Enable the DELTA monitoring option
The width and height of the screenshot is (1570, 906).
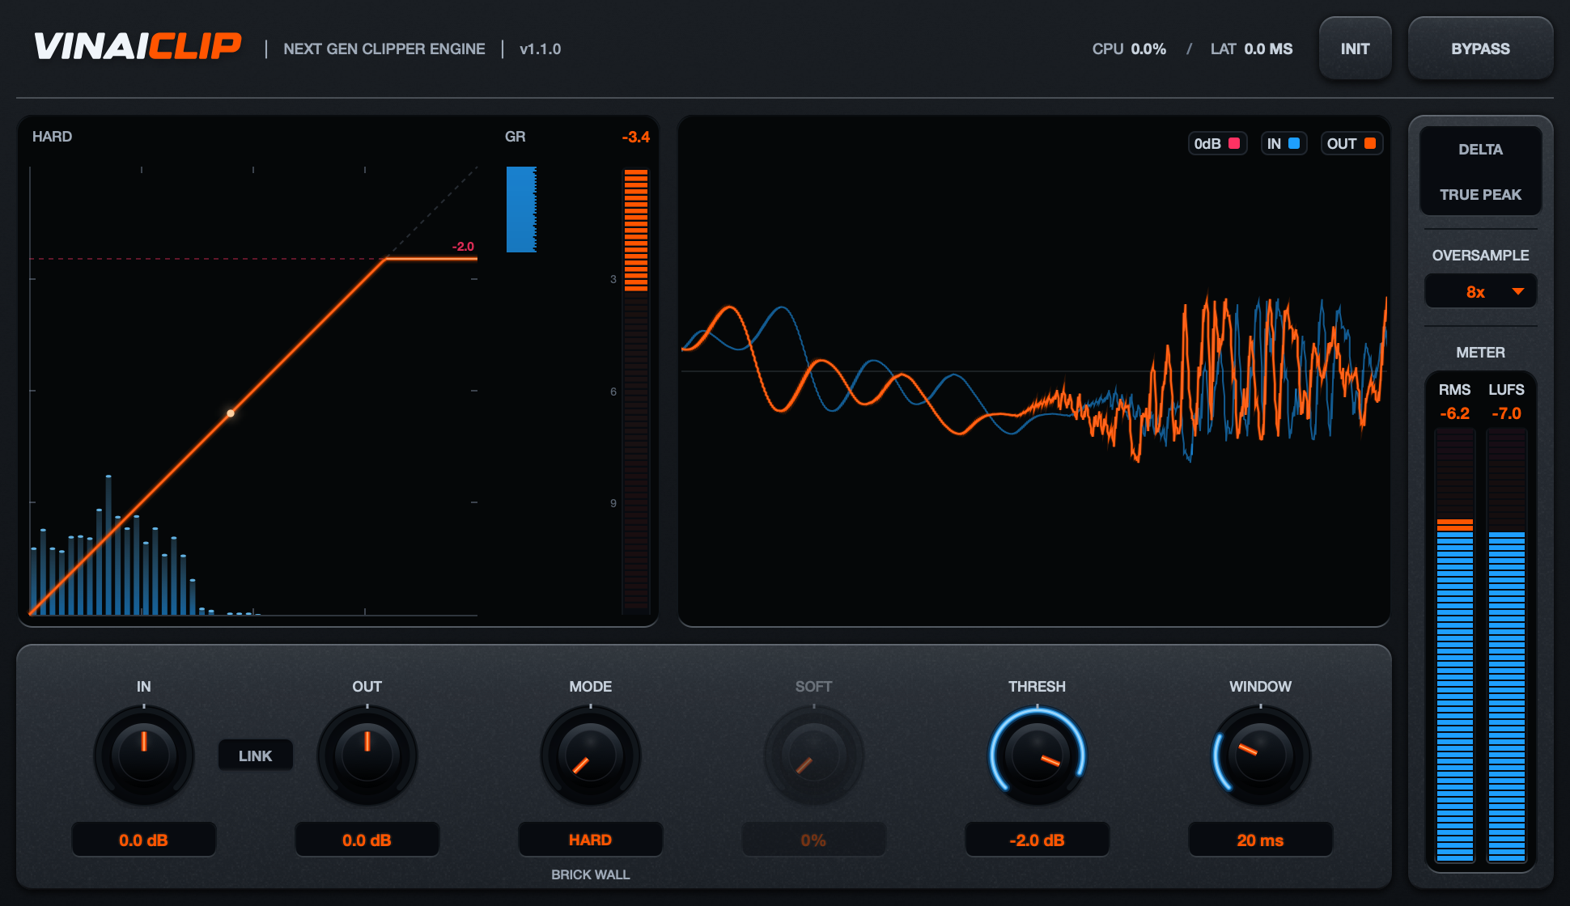[x=1480, y=150]
